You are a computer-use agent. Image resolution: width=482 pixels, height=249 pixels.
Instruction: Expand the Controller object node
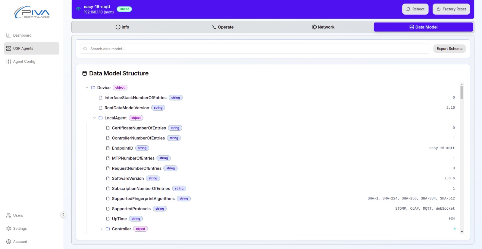click(102, 229)
